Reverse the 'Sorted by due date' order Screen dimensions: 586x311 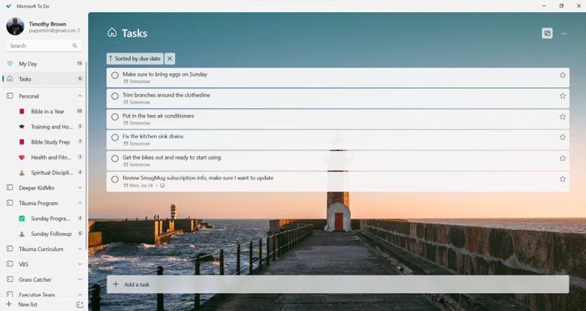pyautogui.click(x=135, y=59)
